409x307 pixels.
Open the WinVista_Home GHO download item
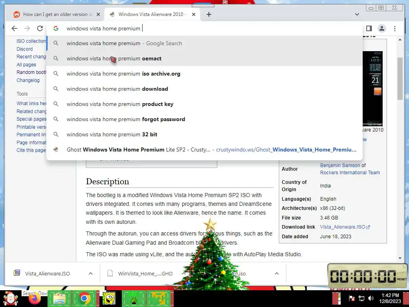pos(145,273)
